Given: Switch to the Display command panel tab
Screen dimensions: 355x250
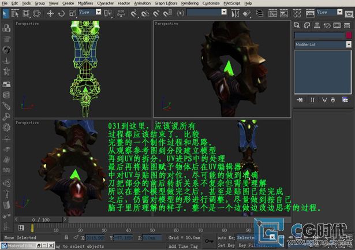Looking at the screenshot, I should (337, 25).
